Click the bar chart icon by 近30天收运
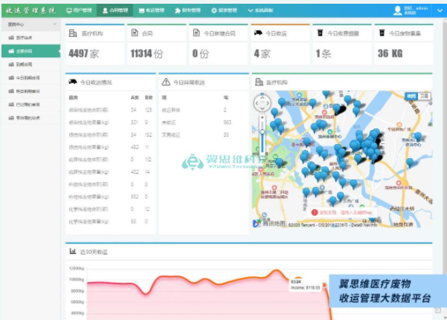Viewport: 447px width, 320px height. (73, 252)
